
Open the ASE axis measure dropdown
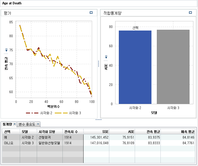pos(106,57)
